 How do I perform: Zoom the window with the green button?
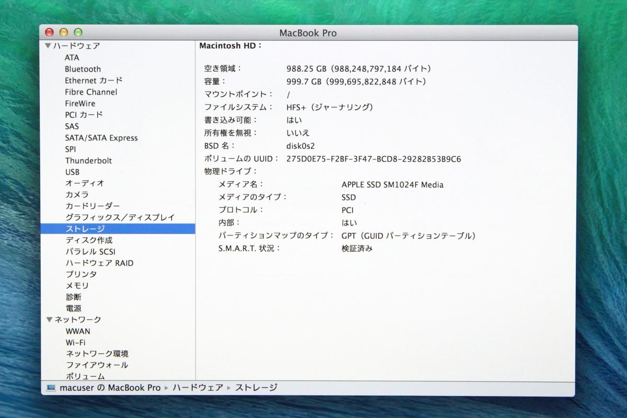78,32
